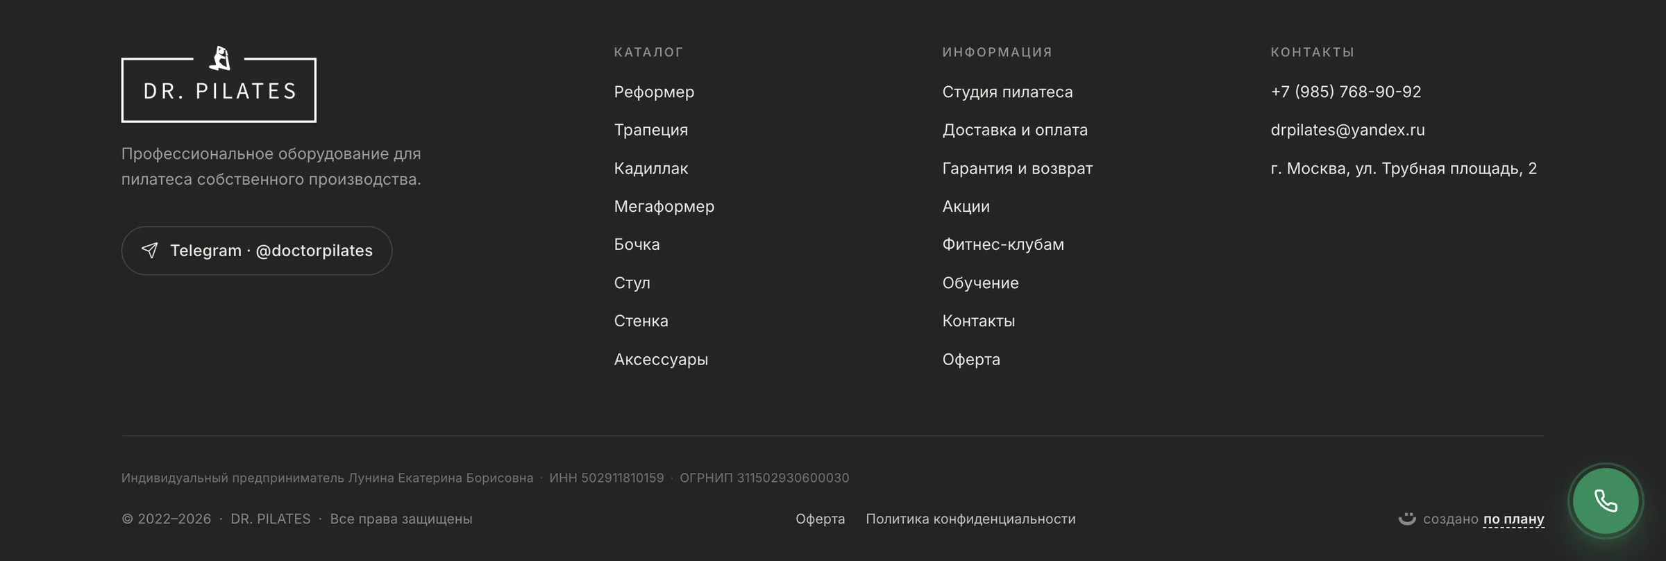This screenshot has width=1666, height=561.
Task: Go to the Трапеция catalog page
Action: (651, 130)
